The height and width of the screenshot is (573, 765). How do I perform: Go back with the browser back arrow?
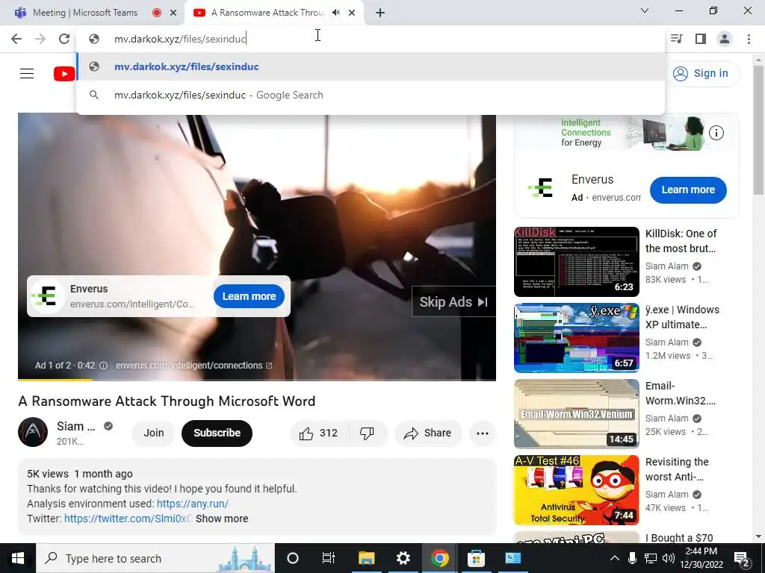16,39
